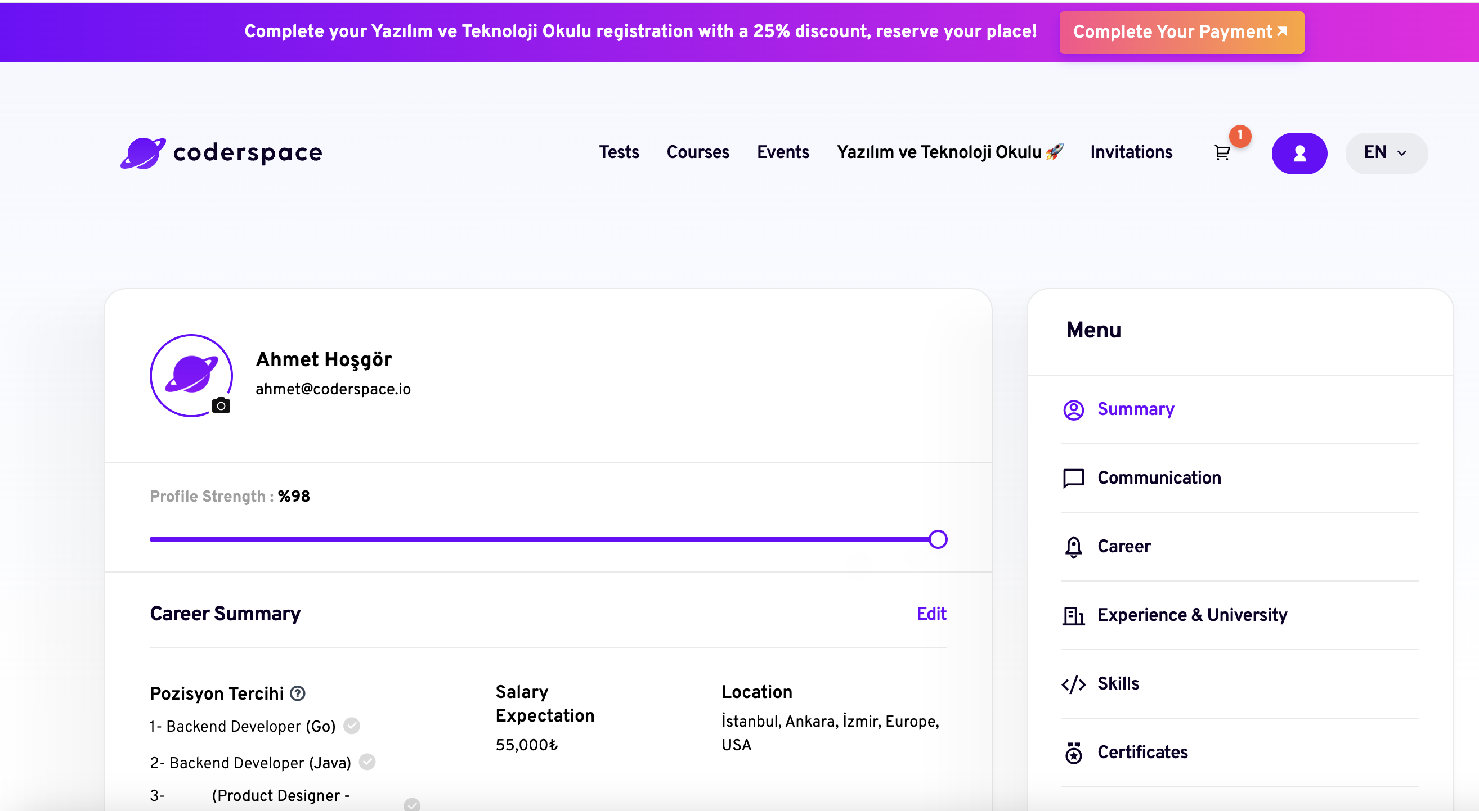Click the 55,000₺ salary value
Viewport: 1479px width, 811px height.
[x=527, y=745]
